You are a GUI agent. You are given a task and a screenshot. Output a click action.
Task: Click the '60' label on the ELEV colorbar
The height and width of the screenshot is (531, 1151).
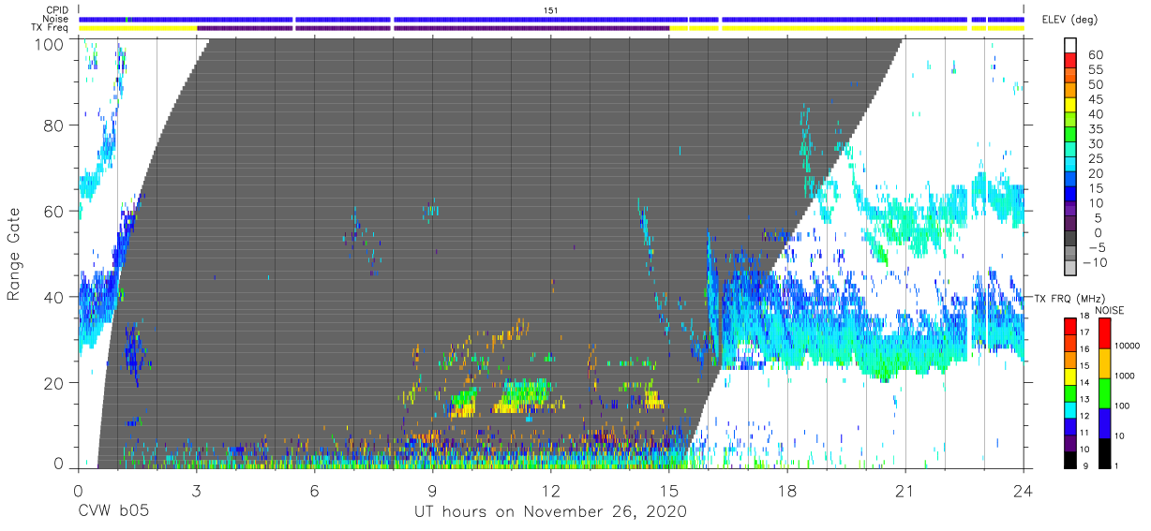click(1096, 55)
